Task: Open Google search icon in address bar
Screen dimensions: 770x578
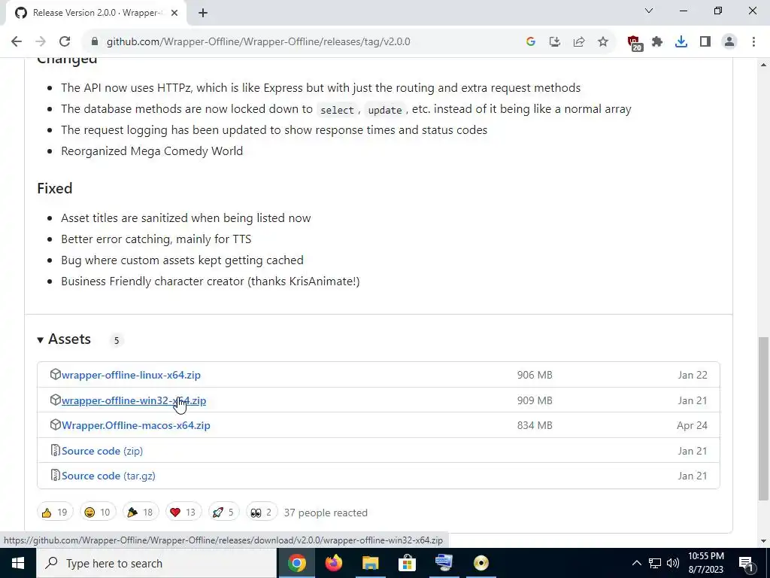Action: 530,42
